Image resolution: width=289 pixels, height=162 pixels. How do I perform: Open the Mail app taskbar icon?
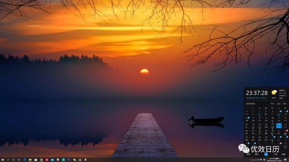[x=52, y=160]
